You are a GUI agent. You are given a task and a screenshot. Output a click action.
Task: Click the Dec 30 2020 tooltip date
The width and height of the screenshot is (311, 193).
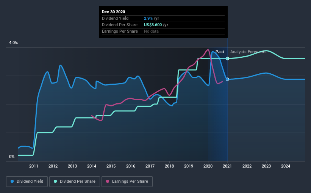[113, 12]
